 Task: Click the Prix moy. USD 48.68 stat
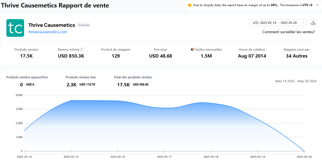coord(161,53)
